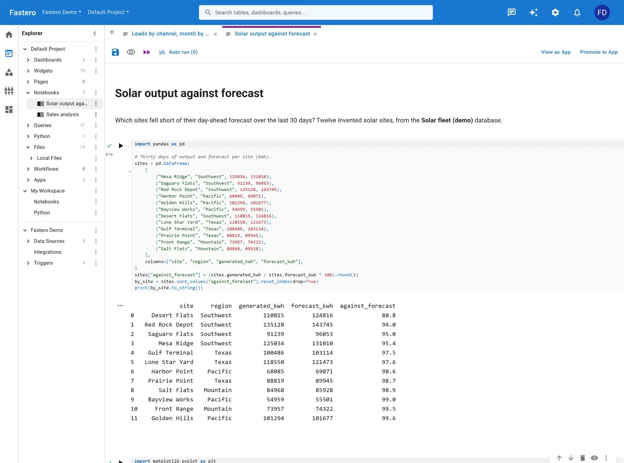Collapse the Explorer panel

(x=95, y=34)
